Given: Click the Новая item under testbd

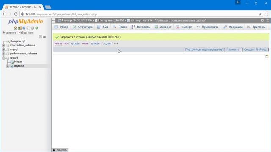Looking at the screenshot, I should (x=18, y=62).
